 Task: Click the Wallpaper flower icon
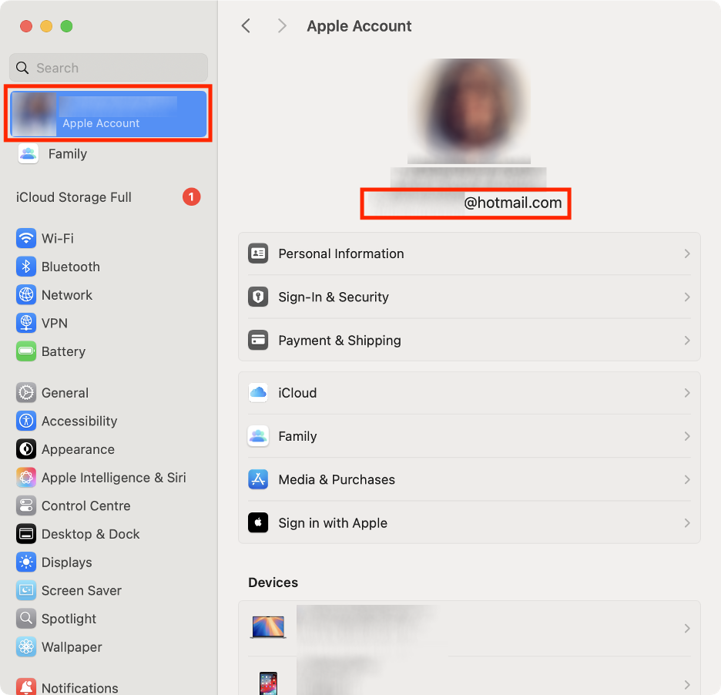26,646
